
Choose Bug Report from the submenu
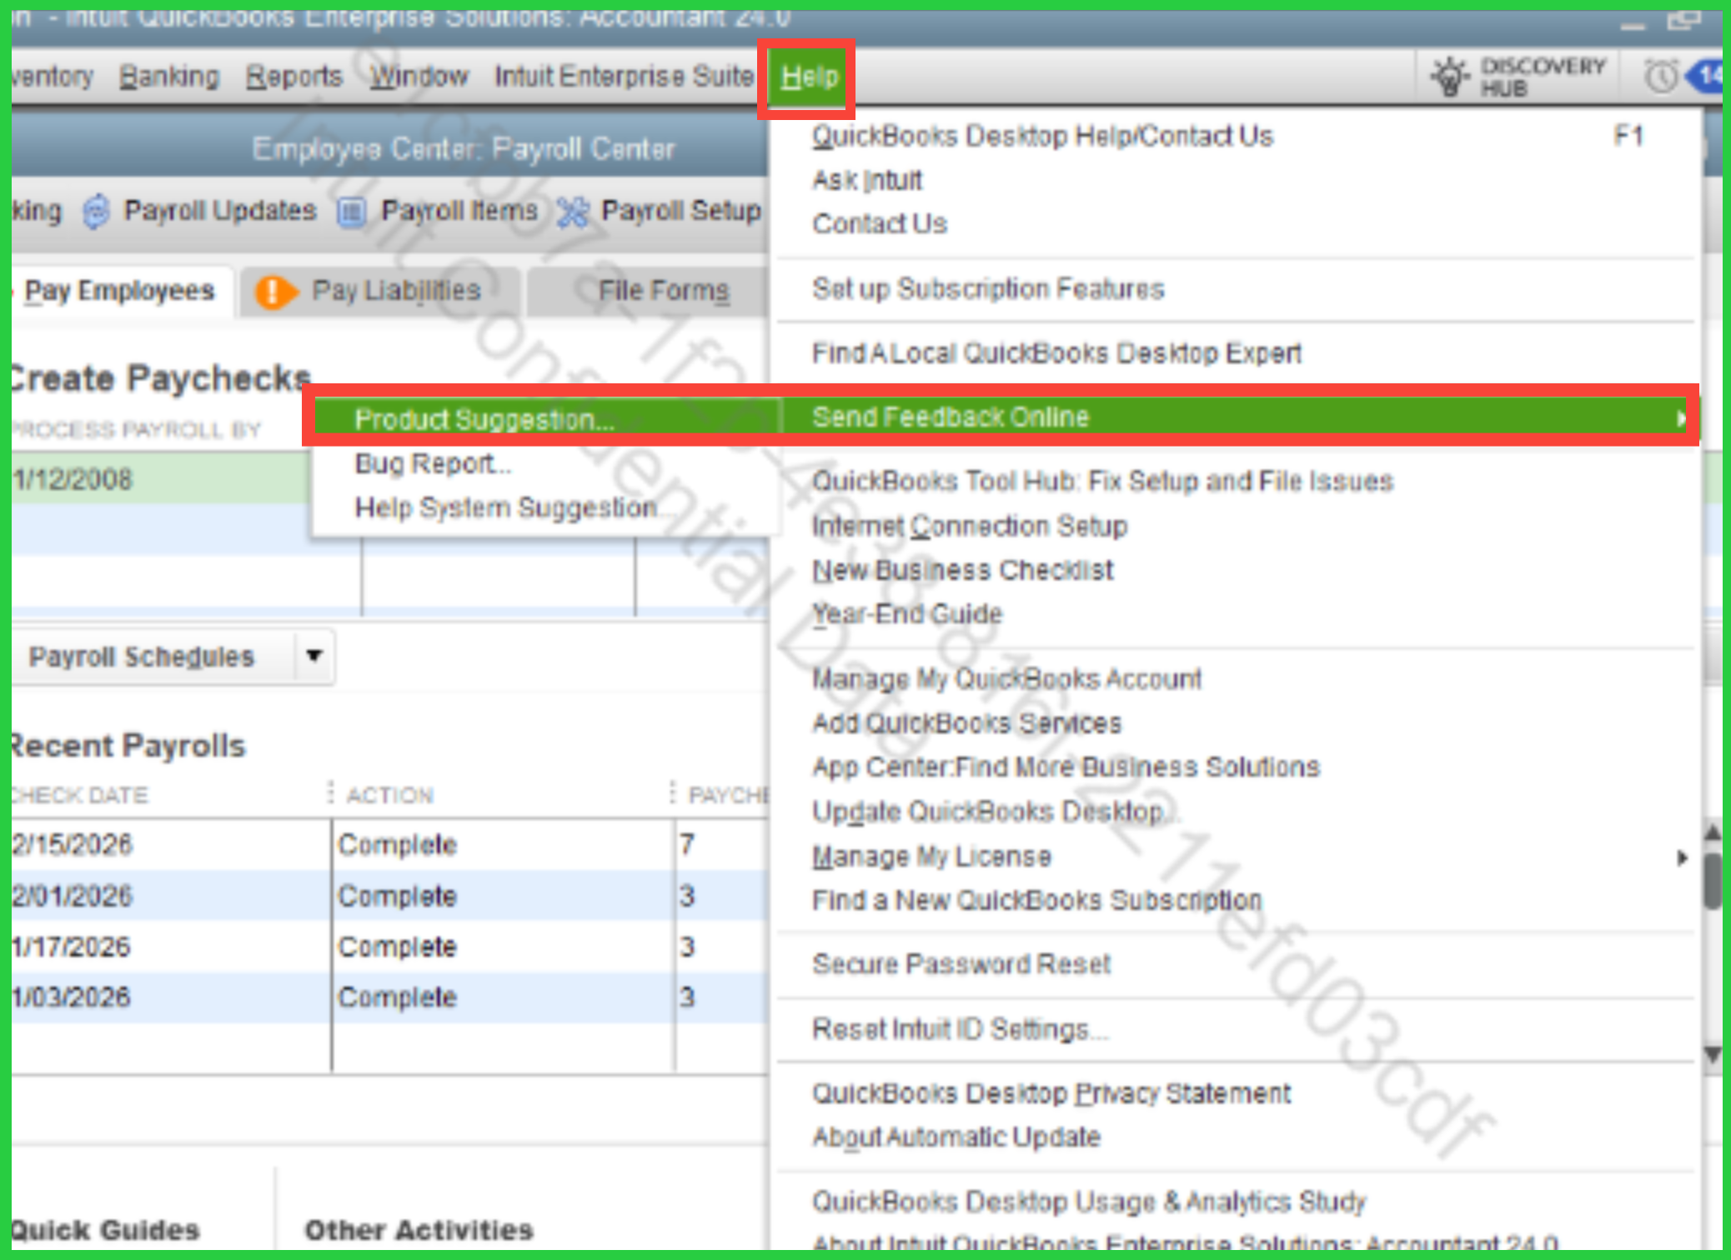tap(432, 463)
